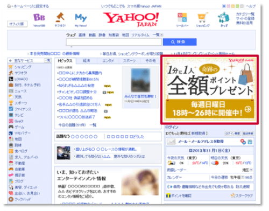Viewport: 269px width, 211px height.
Task: Open ファイナンス in the sidebar
Action: point(23,109)
